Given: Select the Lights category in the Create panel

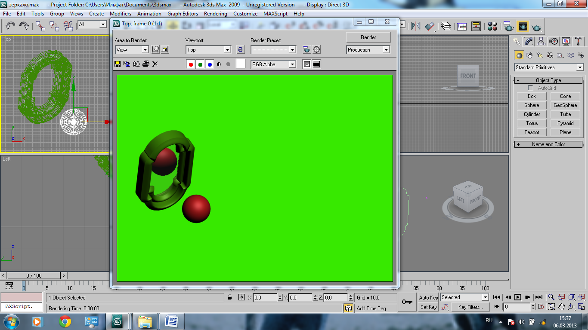Looking at the screenshot, I should click(x=540, y=55).
